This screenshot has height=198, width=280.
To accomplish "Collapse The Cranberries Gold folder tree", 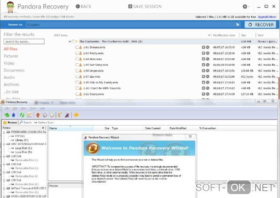I will [70, 42].
